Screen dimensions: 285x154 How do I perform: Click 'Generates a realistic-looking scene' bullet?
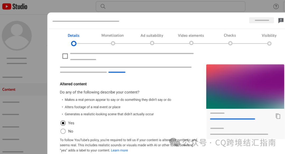pos(109,114)
